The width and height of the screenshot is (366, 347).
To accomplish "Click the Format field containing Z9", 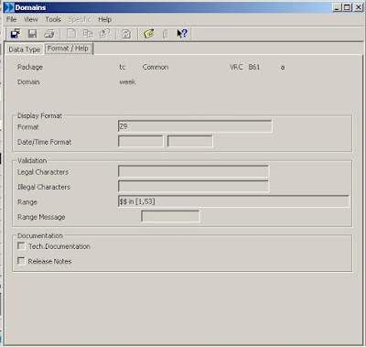I will click(195, 126).
